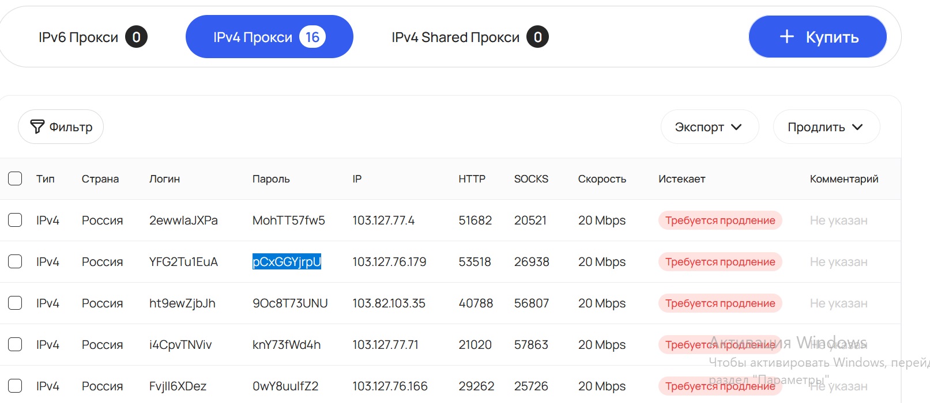930x403 pixels.
Task: Click the 0 badge on IPv6 Прокси
Action: coord(136,37)
